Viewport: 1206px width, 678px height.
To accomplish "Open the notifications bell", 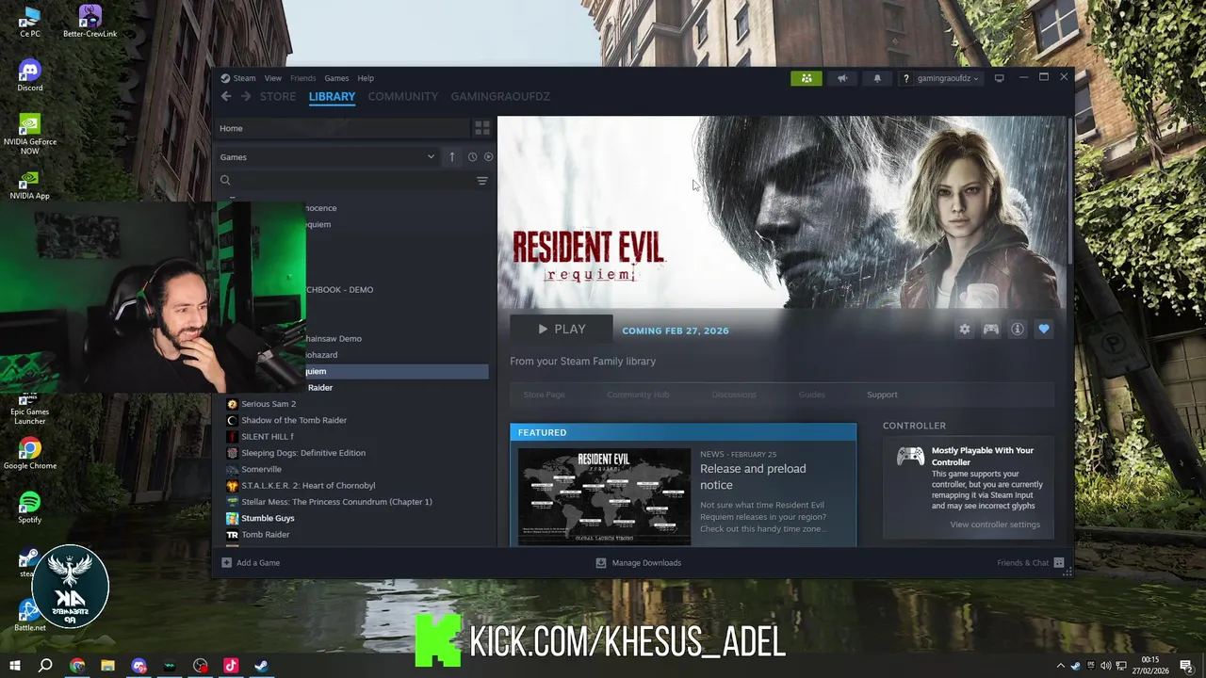I will pos(877,78).
